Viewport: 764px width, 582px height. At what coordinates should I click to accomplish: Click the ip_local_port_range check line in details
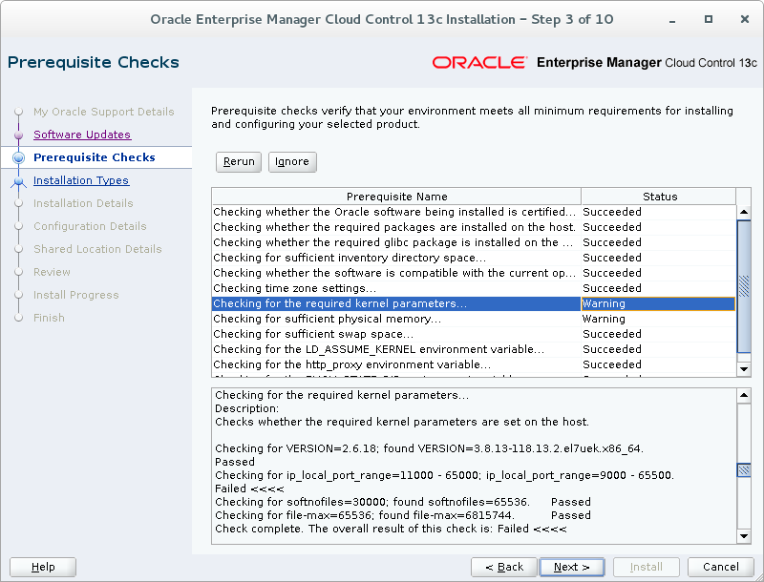[444, 475]
